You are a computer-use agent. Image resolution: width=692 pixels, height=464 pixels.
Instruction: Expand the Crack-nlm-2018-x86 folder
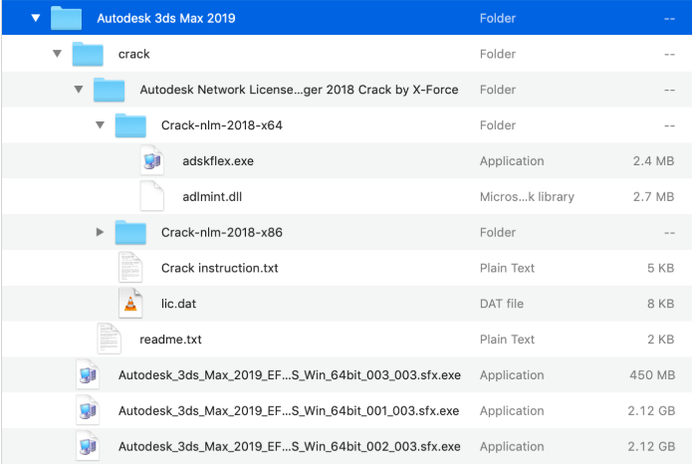click(101, 232)
